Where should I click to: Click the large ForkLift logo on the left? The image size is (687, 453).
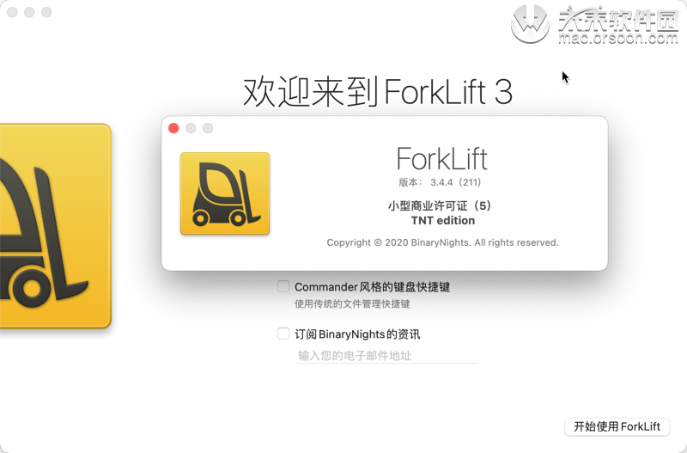pyautogui.click(x=55, y=226)
